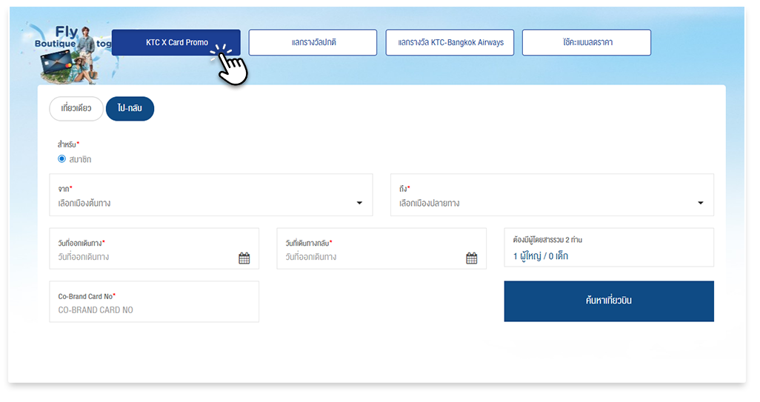
Task: Select the สมาชิก radio button
Action: tap(61, 159)
